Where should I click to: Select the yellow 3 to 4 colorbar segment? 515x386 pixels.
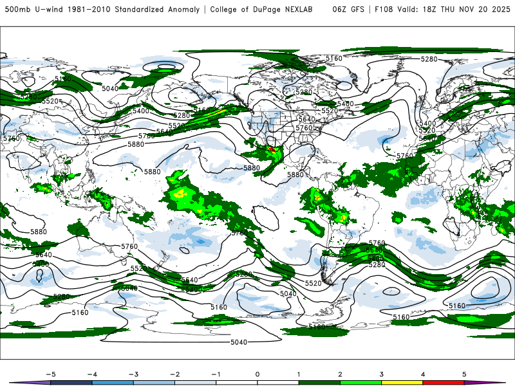402,383
